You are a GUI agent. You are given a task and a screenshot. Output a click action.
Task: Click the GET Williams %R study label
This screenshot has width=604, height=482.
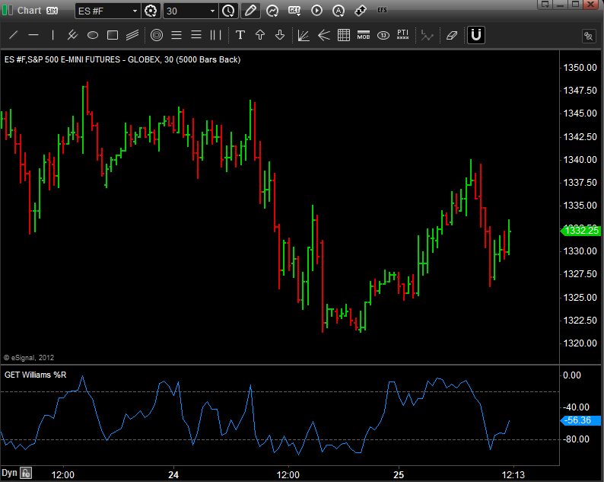tap(36, 375)
